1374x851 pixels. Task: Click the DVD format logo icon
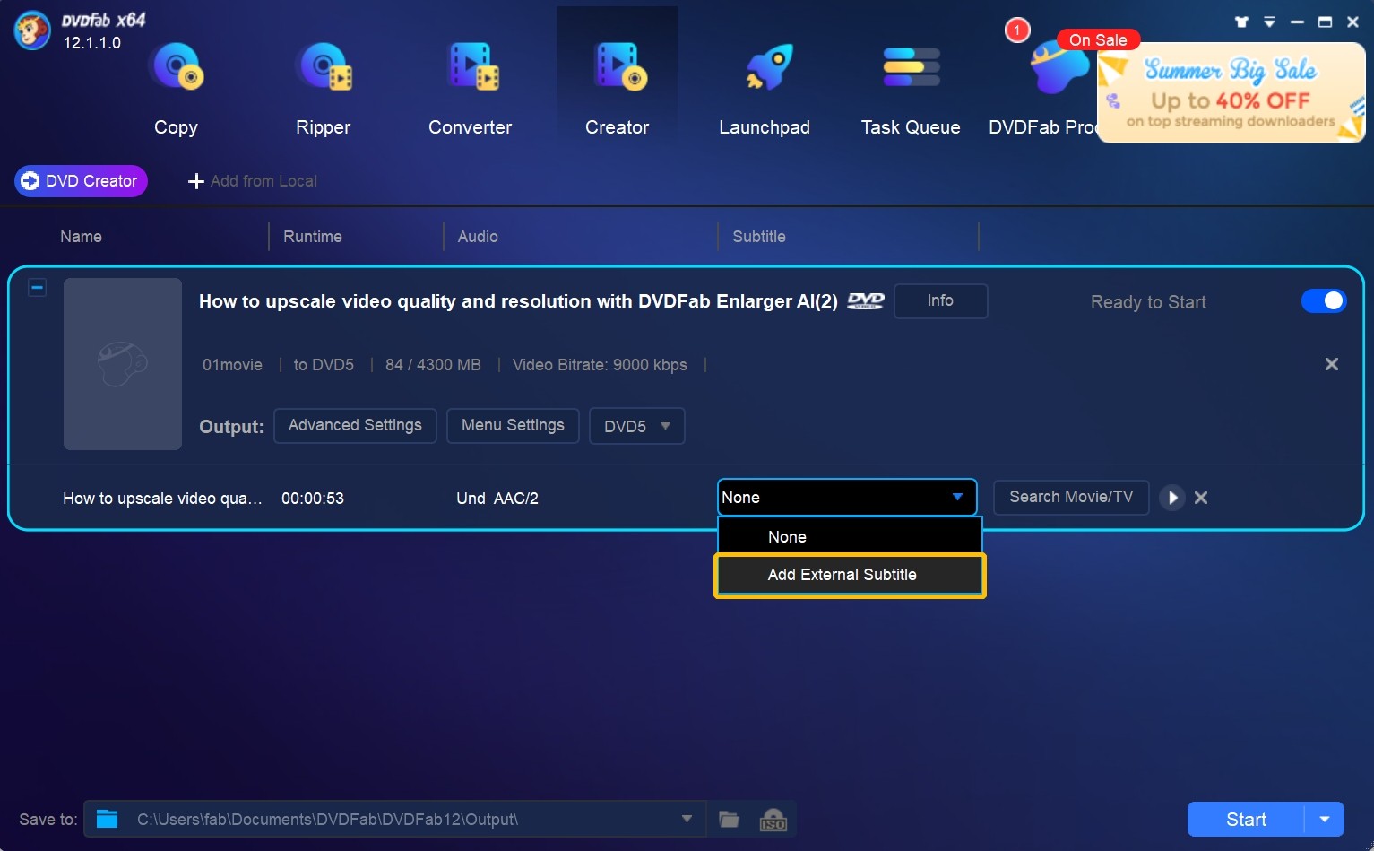click(866, 301)
